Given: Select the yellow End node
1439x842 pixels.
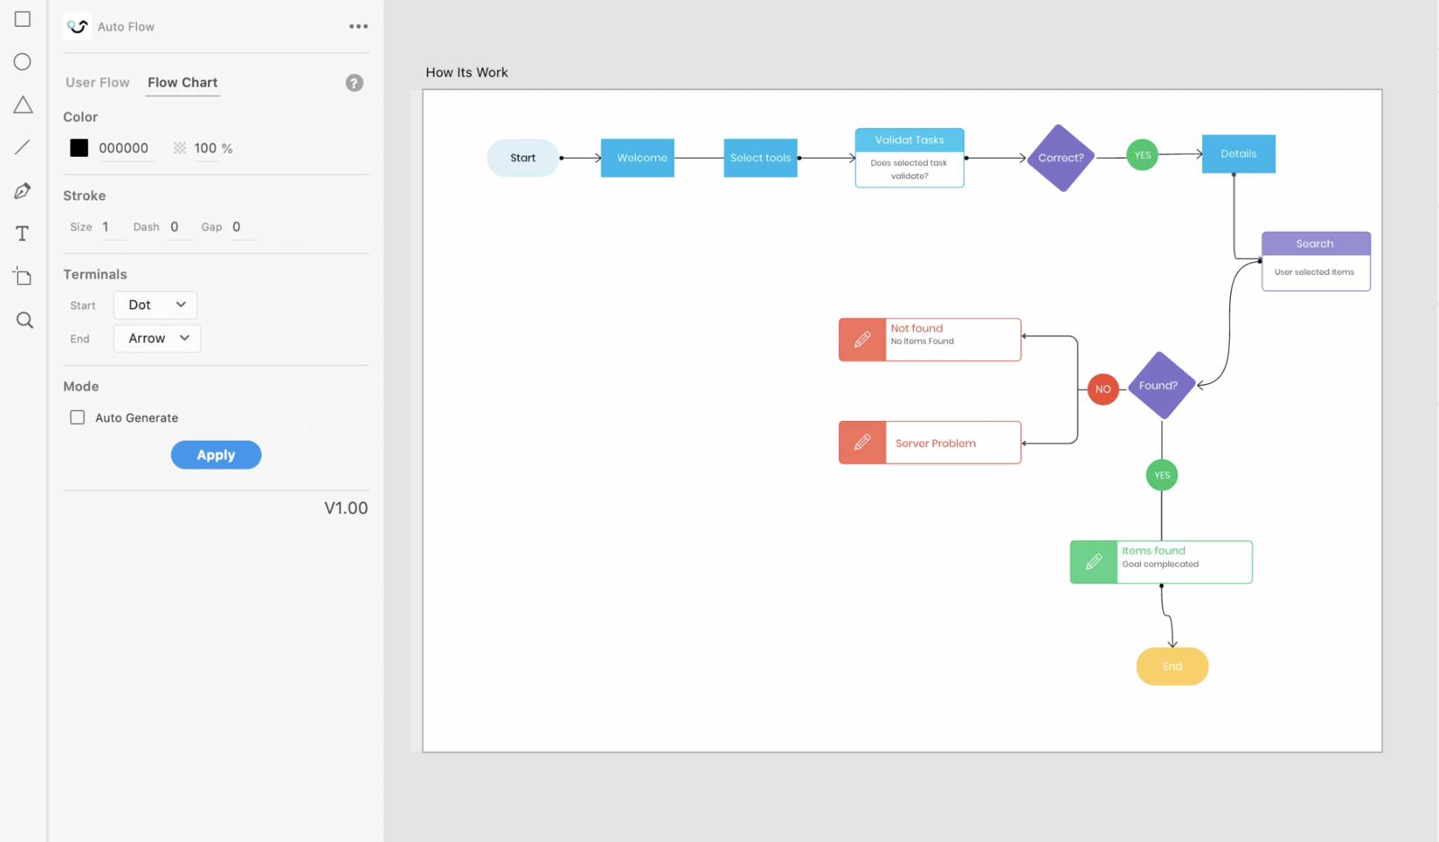Looking at the screenshot, I should pos(1172,666).
